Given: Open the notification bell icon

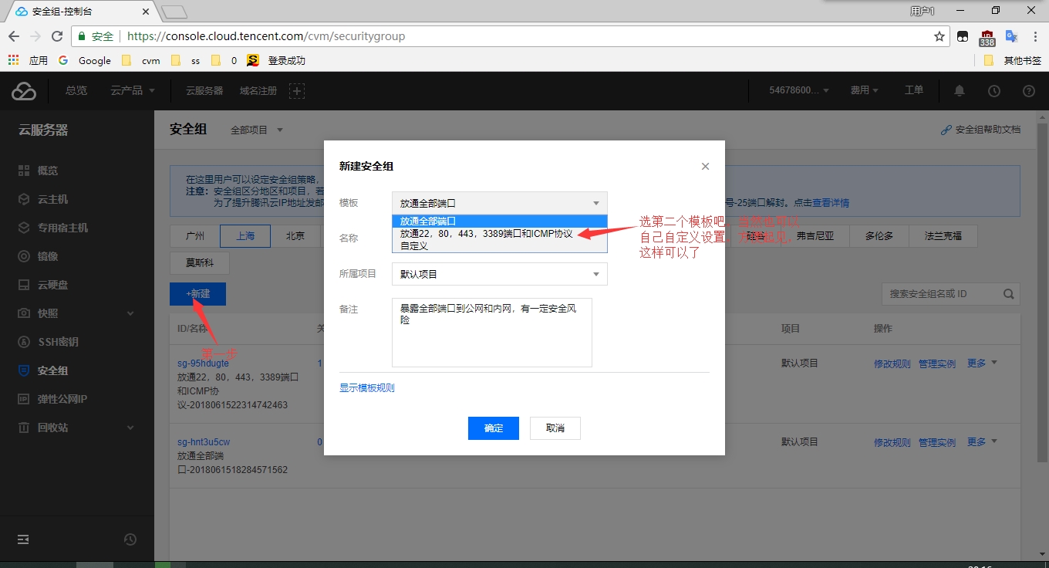Looking at the screenshot, I should [x=960, y=91].
